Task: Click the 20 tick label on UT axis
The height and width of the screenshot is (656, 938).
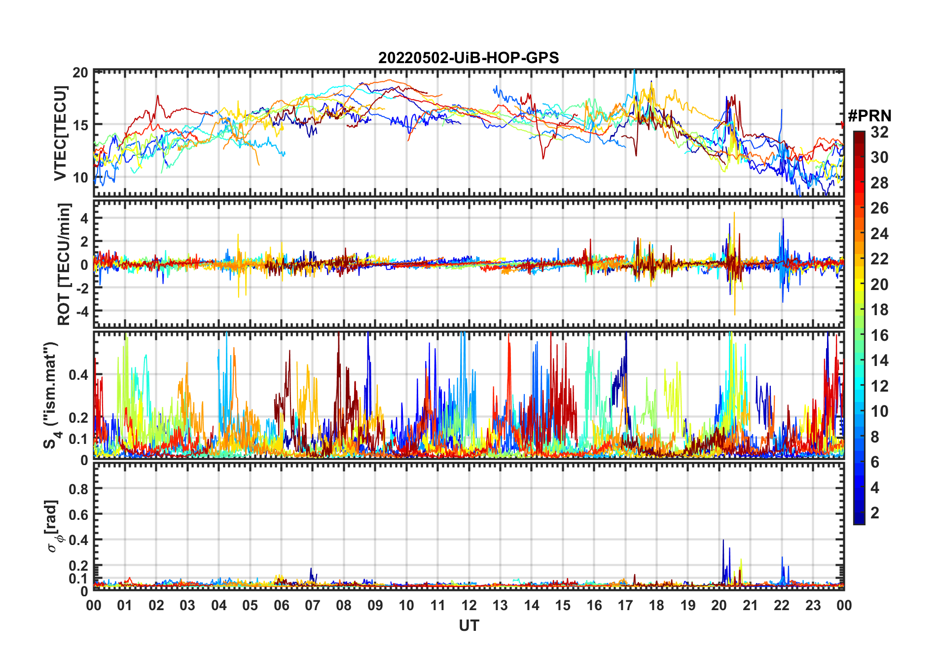Action: pos(719,605)
